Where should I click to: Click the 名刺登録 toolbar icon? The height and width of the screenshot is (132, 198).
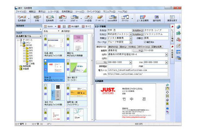21,18
